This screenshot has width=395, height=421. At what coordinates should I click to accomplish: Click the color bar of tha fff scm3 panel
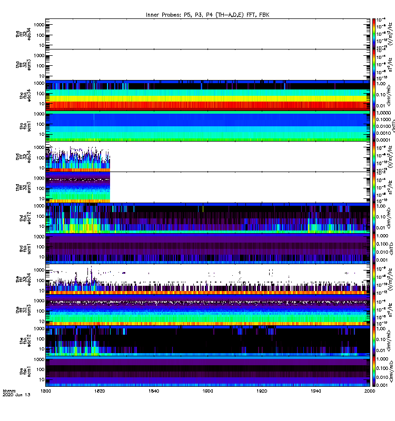coord(374,64)
